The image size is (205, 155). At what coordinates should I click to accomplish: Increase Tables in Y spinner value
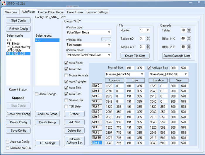point(148,45)
